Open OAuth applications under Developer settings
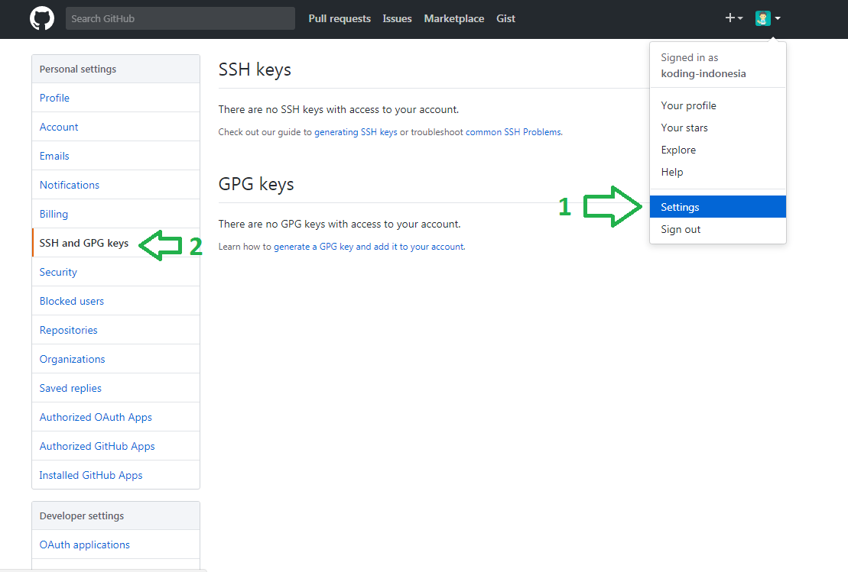Viewport: 848px width, 572px height. point(115,545)
